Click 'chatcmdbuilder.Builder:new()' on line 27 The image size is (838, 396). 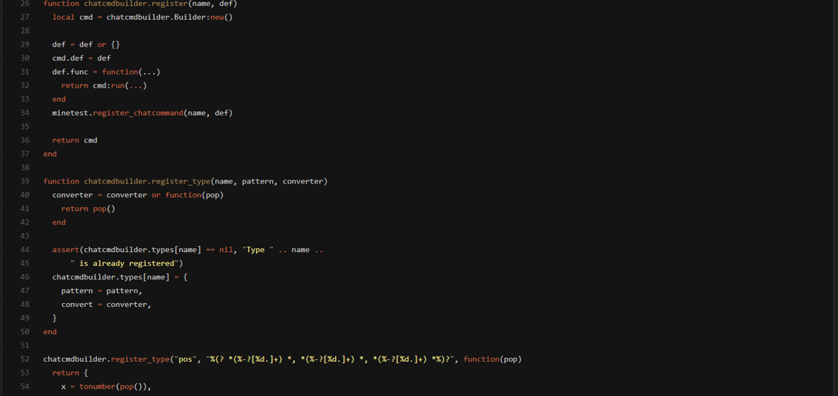click(169, 17)
